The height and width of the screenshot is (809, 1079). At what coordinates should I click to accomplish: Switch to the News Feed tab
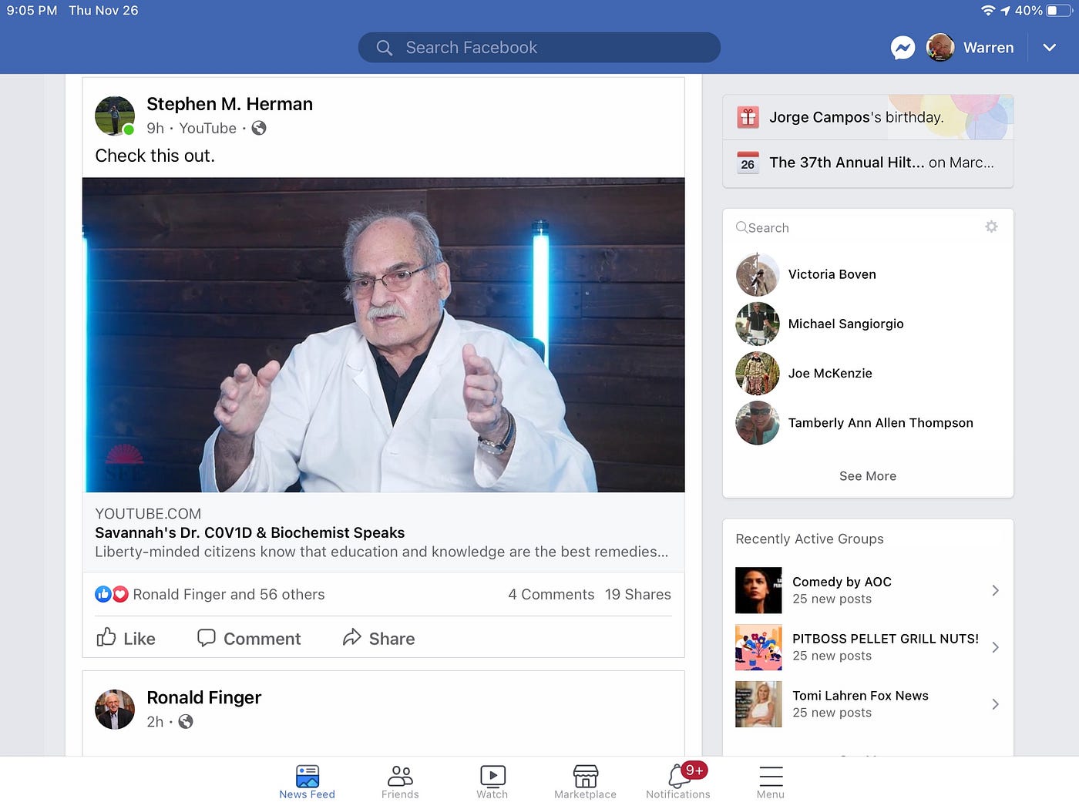[307, 782]
